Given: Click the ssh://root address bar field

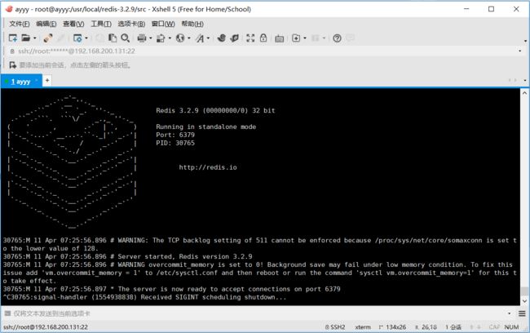Looking at the screenshot, I should (x=263, y=51).
